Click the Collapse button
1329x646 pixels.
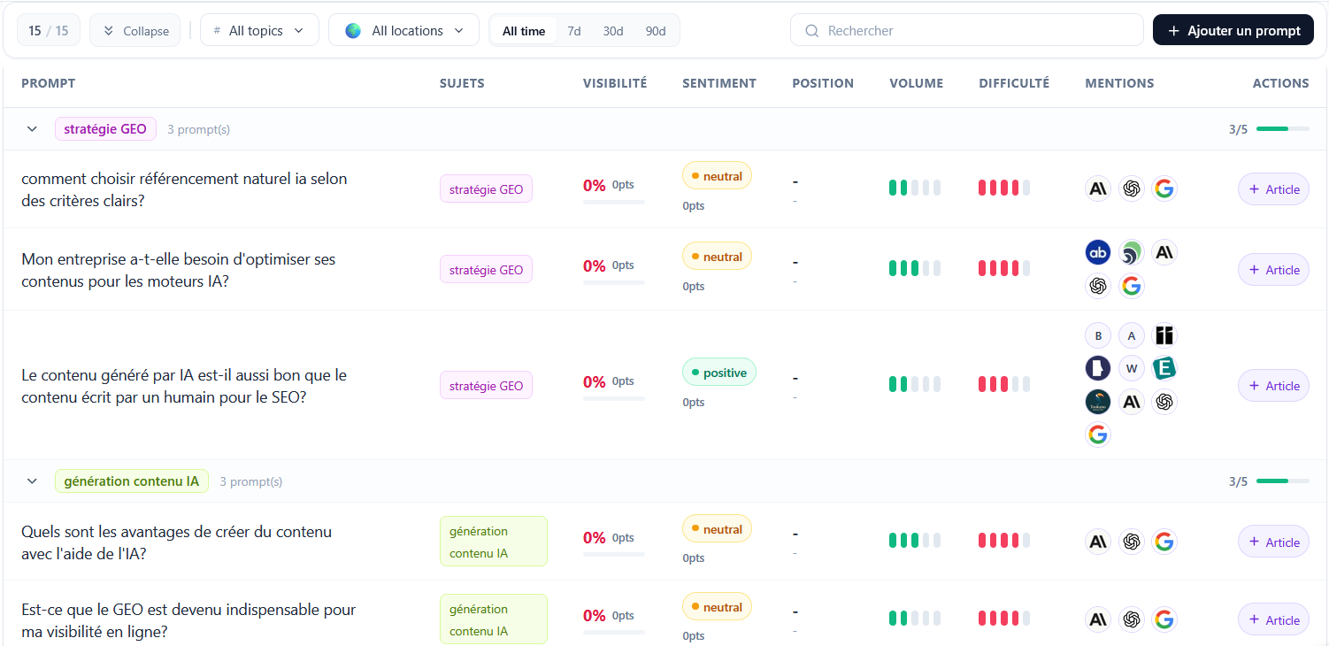[135, 30]
